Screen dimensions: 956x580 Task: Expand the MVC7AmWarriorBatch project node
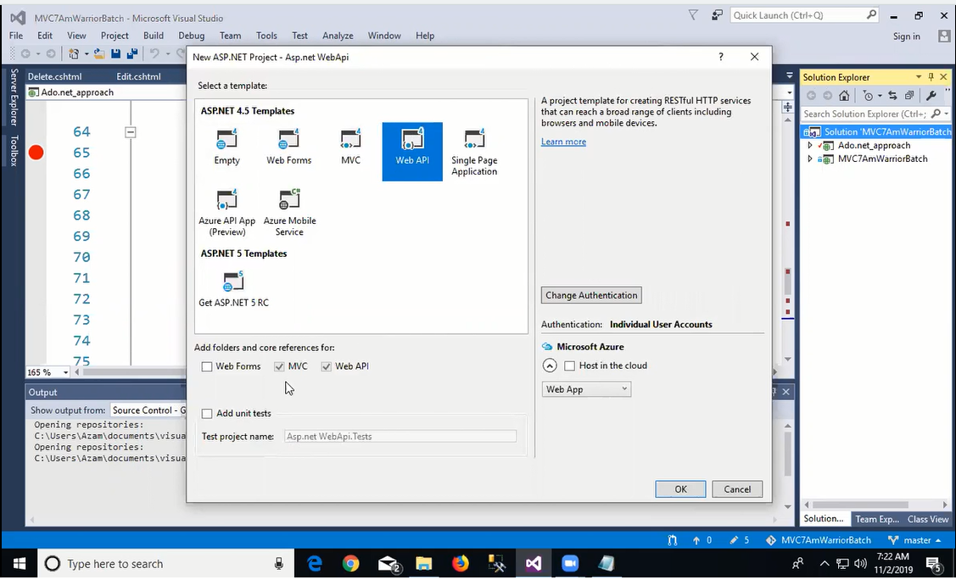coord(809,159)
